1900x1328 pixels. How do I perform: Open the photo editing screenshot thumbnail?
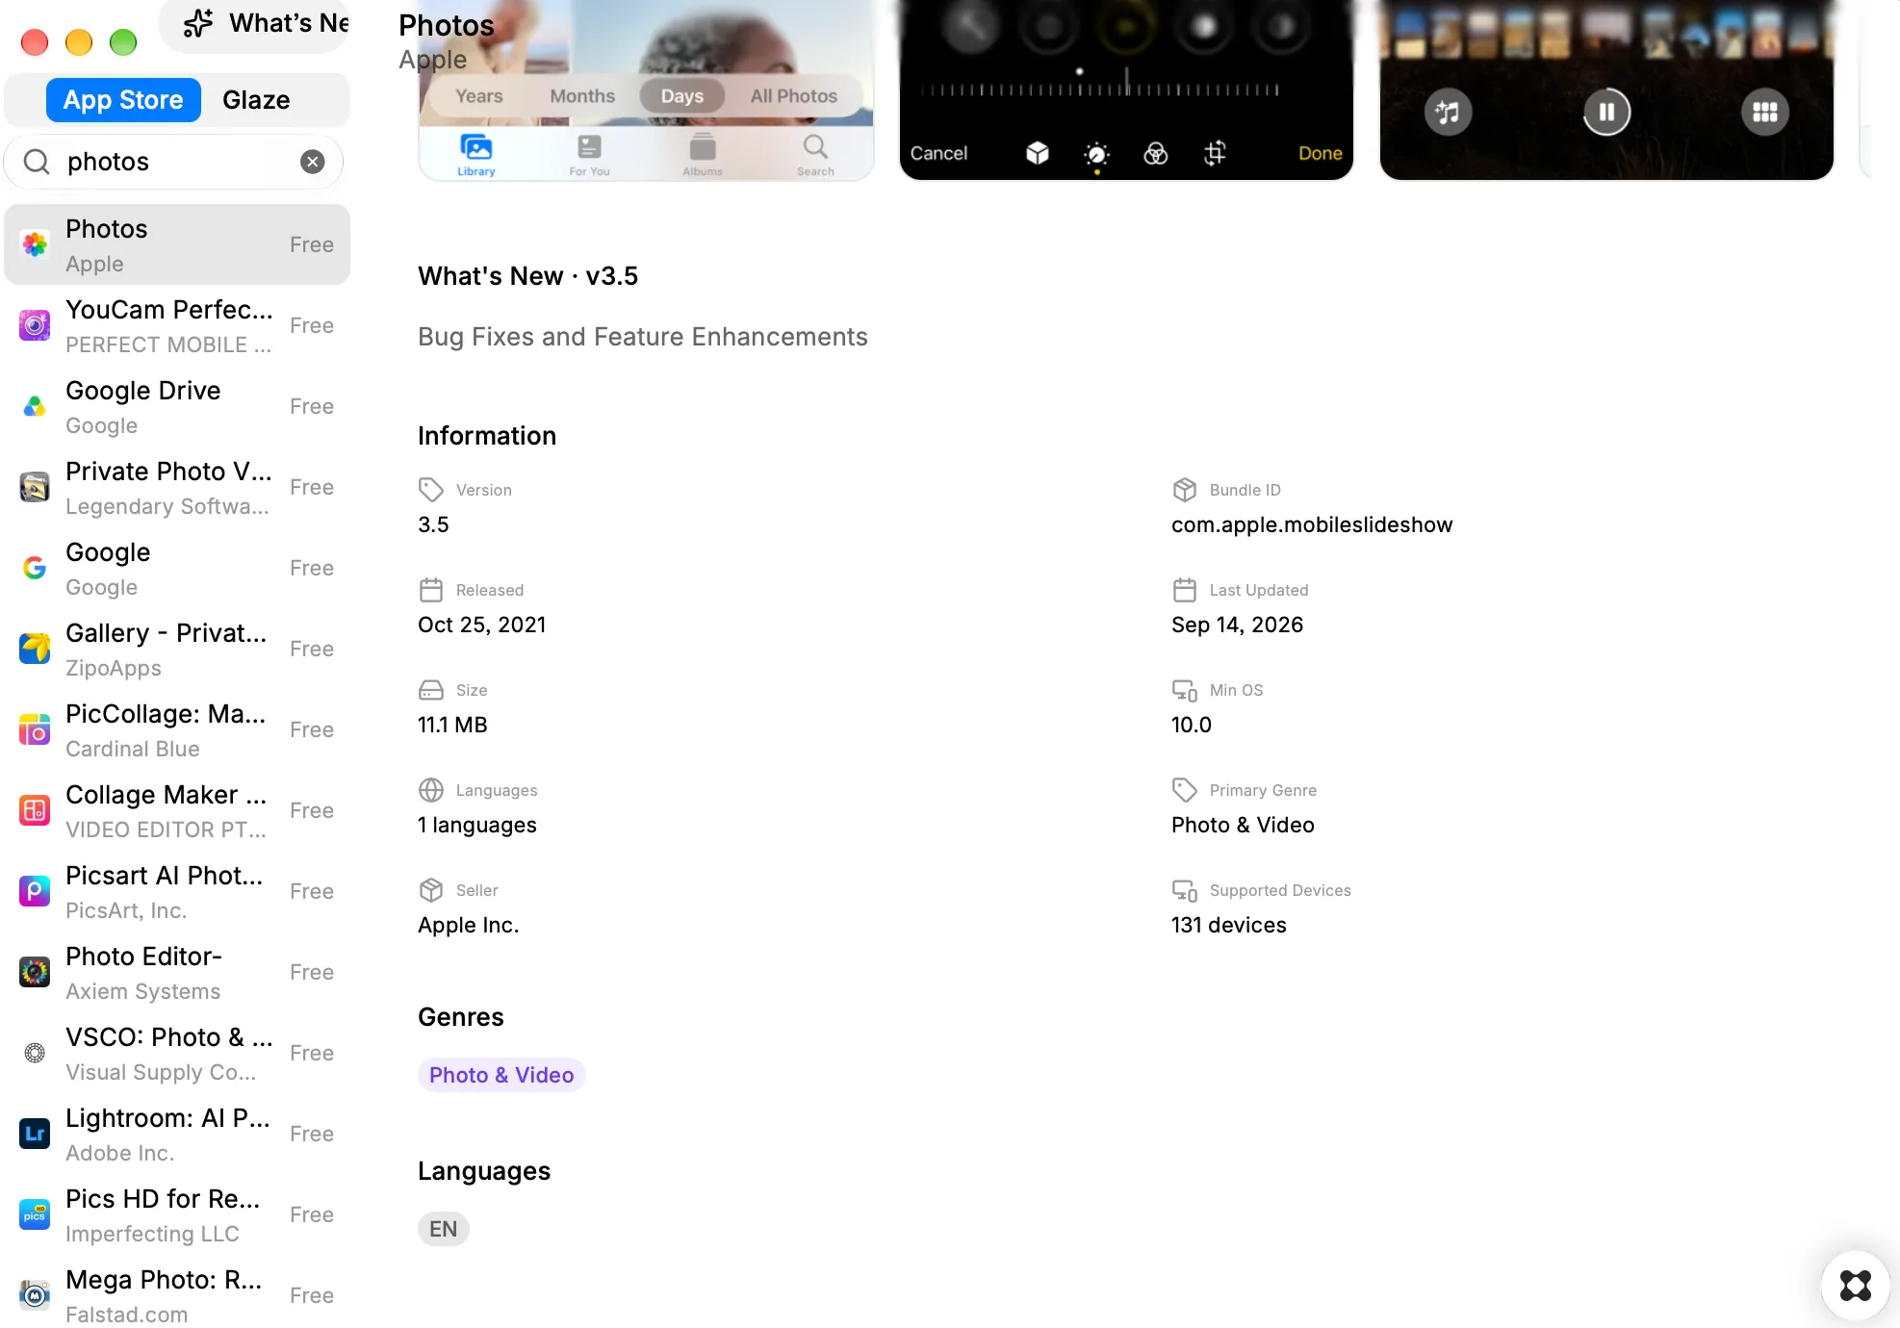1126,89
